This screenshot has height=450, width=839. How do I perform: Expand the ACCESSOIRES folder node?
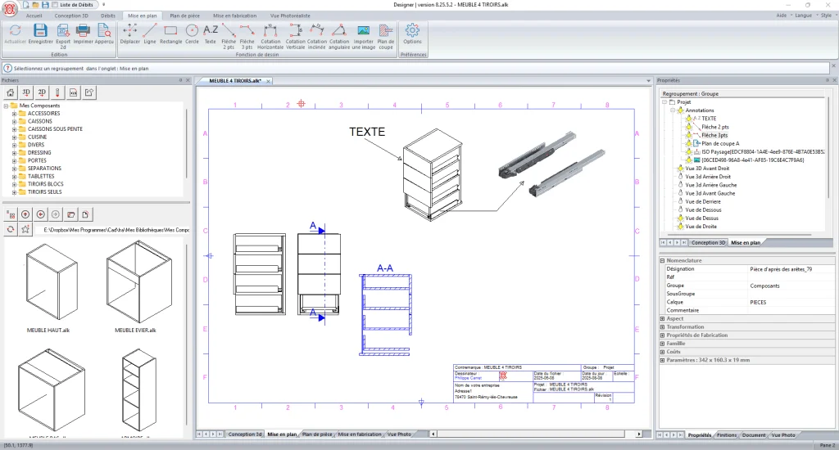click(x=15, y=113)
